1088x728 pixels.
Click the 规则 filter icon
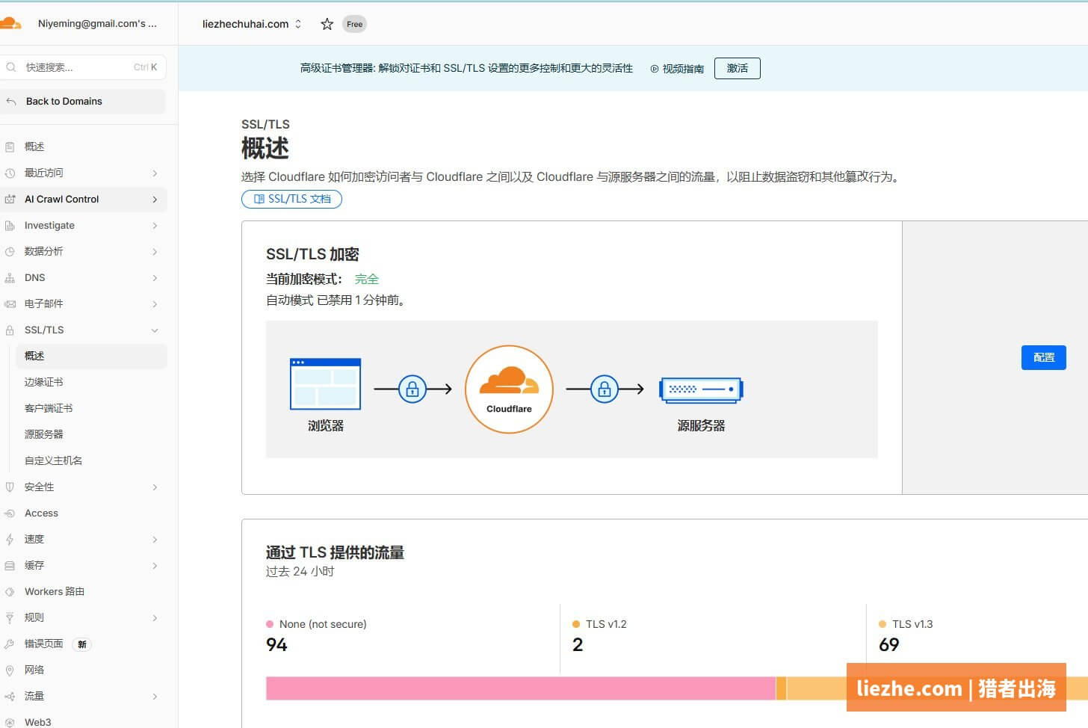tap(10, 617)
